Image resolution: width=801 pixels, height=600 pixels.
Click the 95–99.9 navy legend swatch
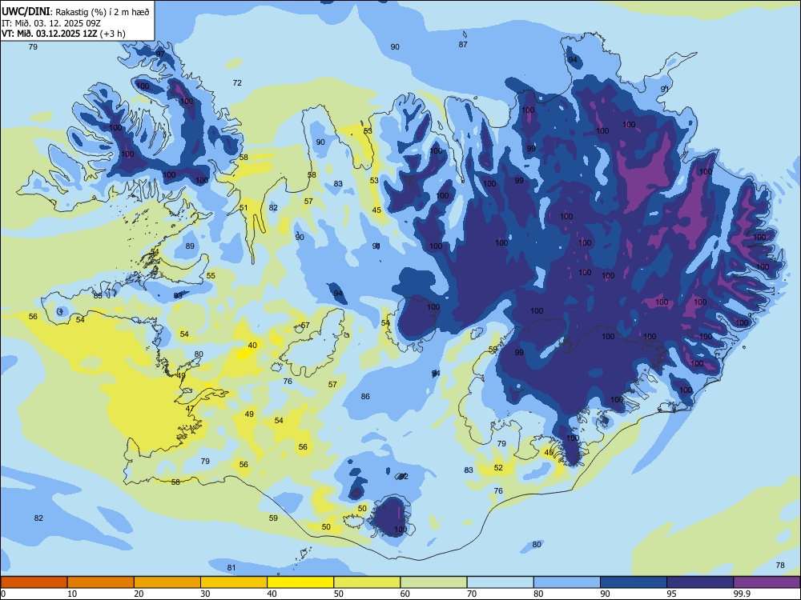(x=700, y=582)
